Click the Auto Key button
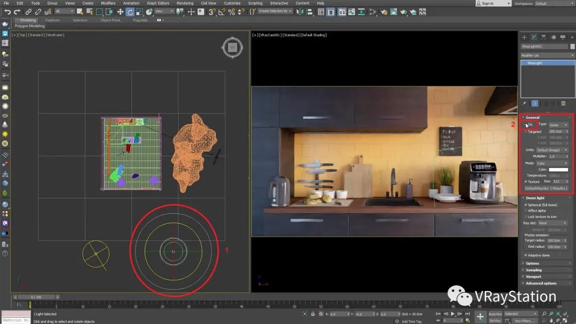 495,314
